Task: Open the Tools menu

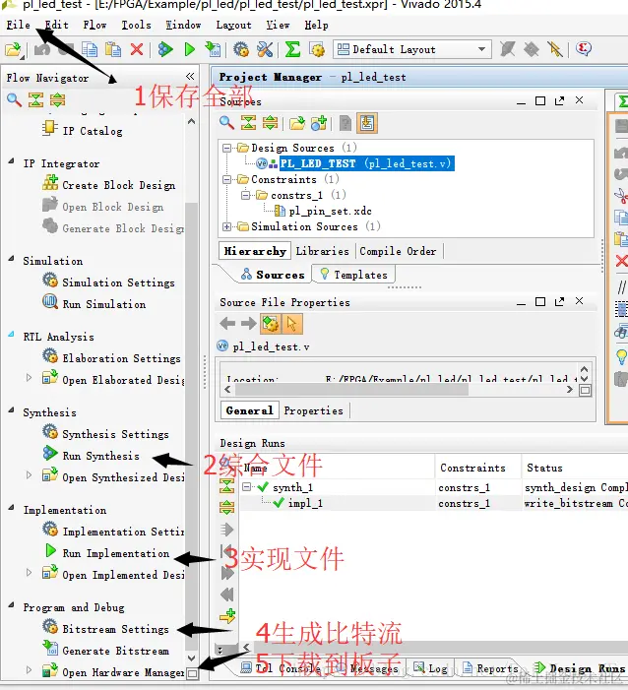Action: coord(136,25)
